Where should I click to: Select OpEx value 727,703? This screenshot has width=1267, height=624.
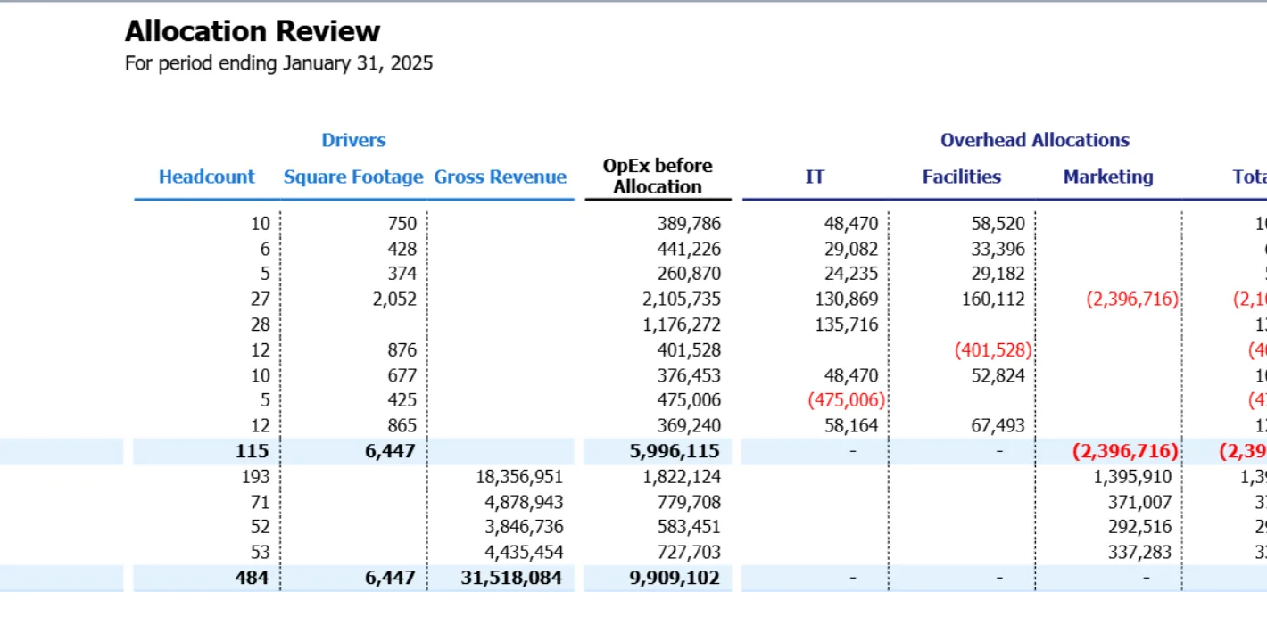pos(689,552)
